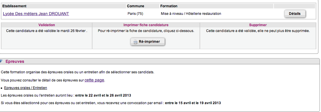Select the Ré-imprimer button label
Screen dimensions: 321x112
pyautogui.click(x=149, y=42)
